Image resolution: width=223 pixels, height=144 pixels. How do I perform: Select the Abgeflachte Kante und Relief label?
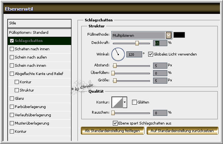point(39,74)
